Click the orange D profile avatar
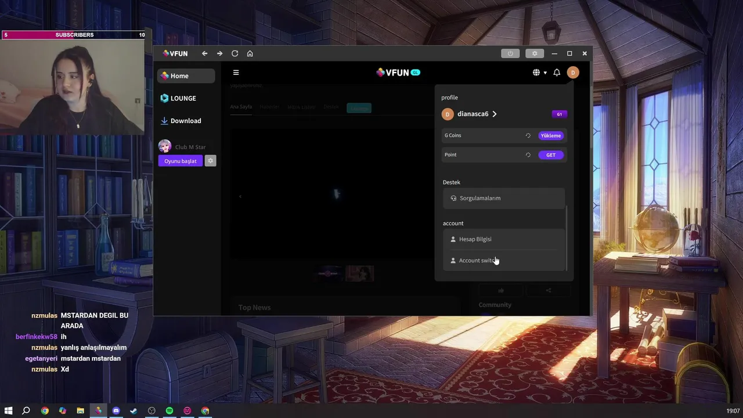Screen dimensions: 743x418 tap(573, 73)
